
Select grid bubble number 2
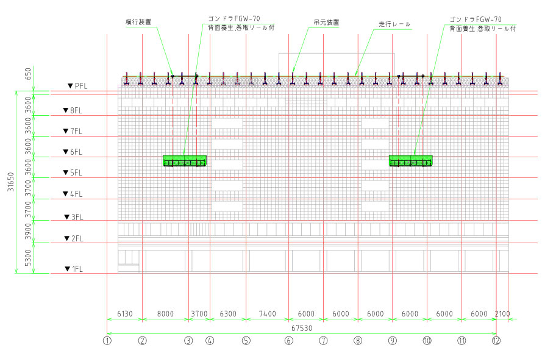click(x=143, y=341)
